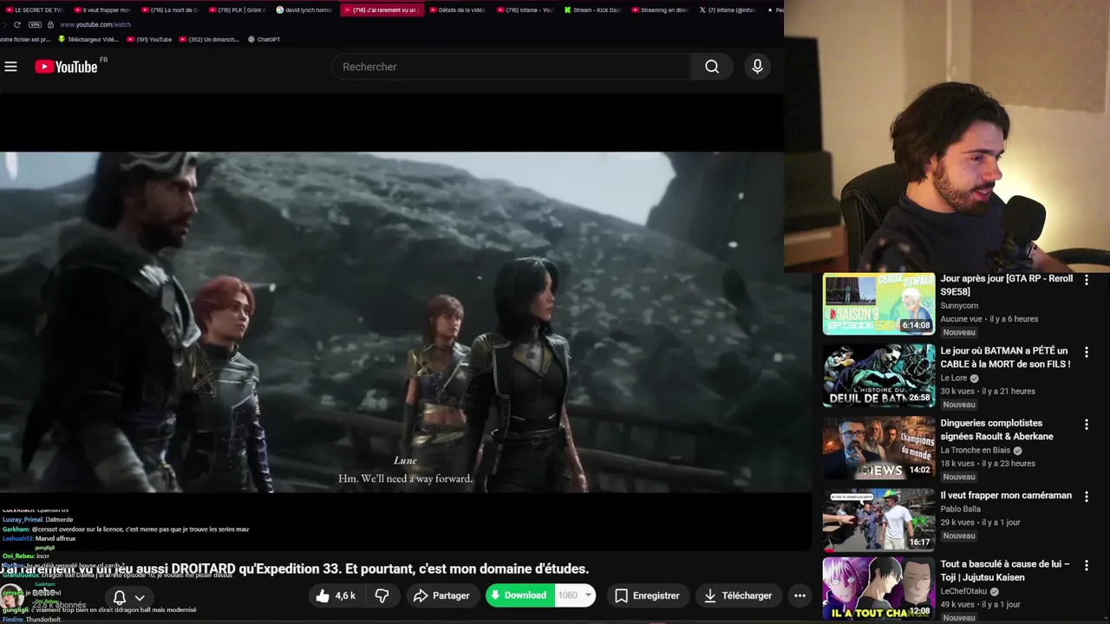Screen dimensions: 1110x624
Task: Open Dingueries complotistes video thumbnail
Action: coord(878,448)
